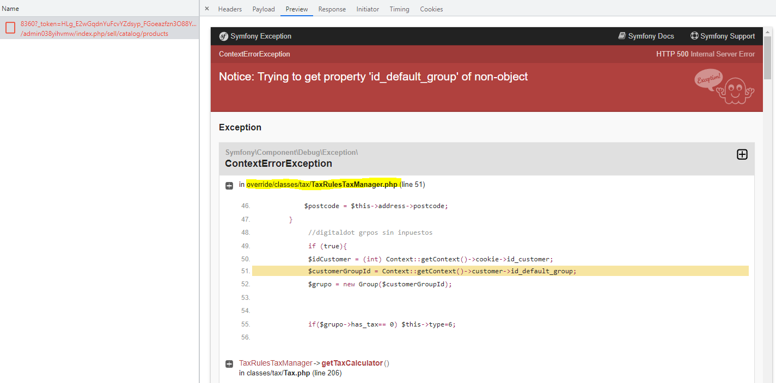Open the Headers tab
Image resolution: width=776 pixels, height=383 pixels.
coord(230,9)
